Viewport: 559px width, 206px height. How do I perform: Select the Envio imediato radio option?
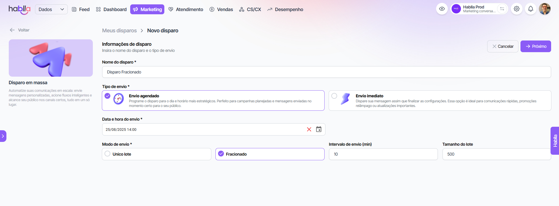(334, 96)
